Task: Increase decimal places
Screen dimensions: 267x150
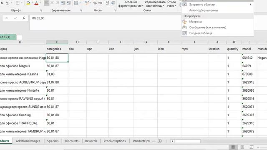Action: pos(108,3)
